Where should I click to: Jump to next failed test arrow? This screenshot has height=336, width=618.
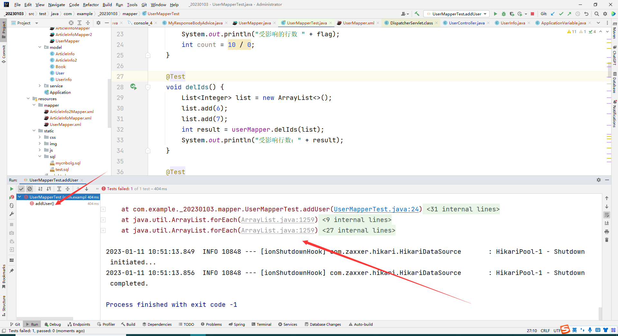pyautogui.click(x=87, y=189)
